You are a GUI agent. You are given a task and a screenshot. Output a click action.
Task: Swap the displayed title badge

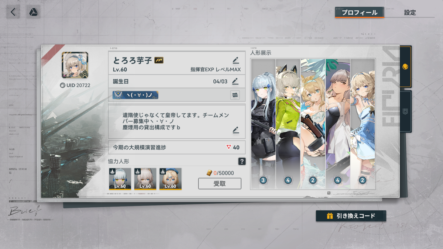click(x=235, y=95)
